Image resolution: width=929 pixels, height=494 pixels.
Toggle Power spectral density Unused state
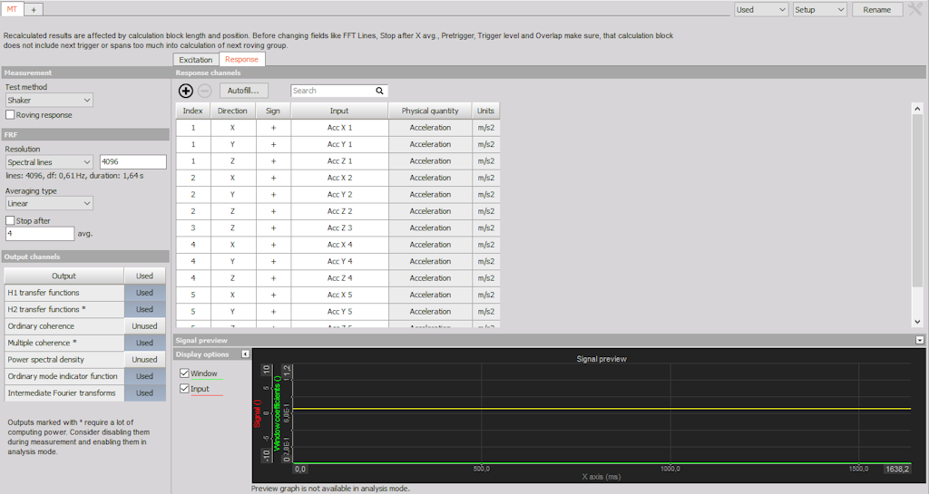point(144,359)
